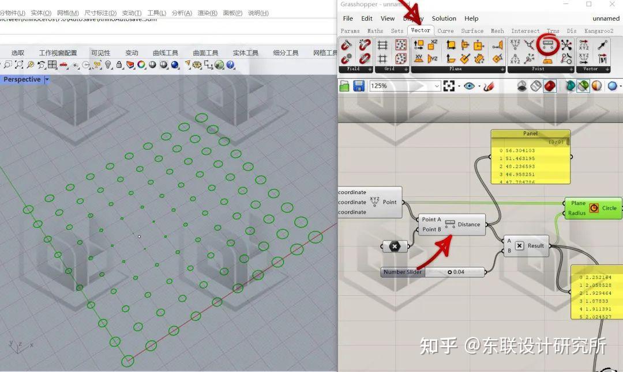
Task: Select the Distance component in Point panel
Action: tap(549, 45)
